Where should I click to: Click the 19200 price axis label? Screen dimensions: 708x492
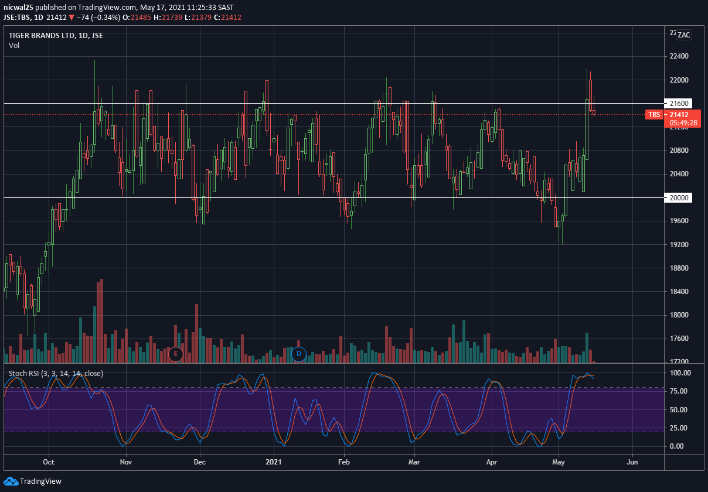pos(679,245)
